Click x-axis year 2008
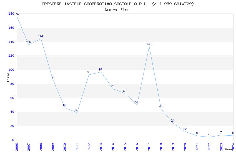Image resolution: width=236 pixels, height=152 pixels. tap(41, 147)
